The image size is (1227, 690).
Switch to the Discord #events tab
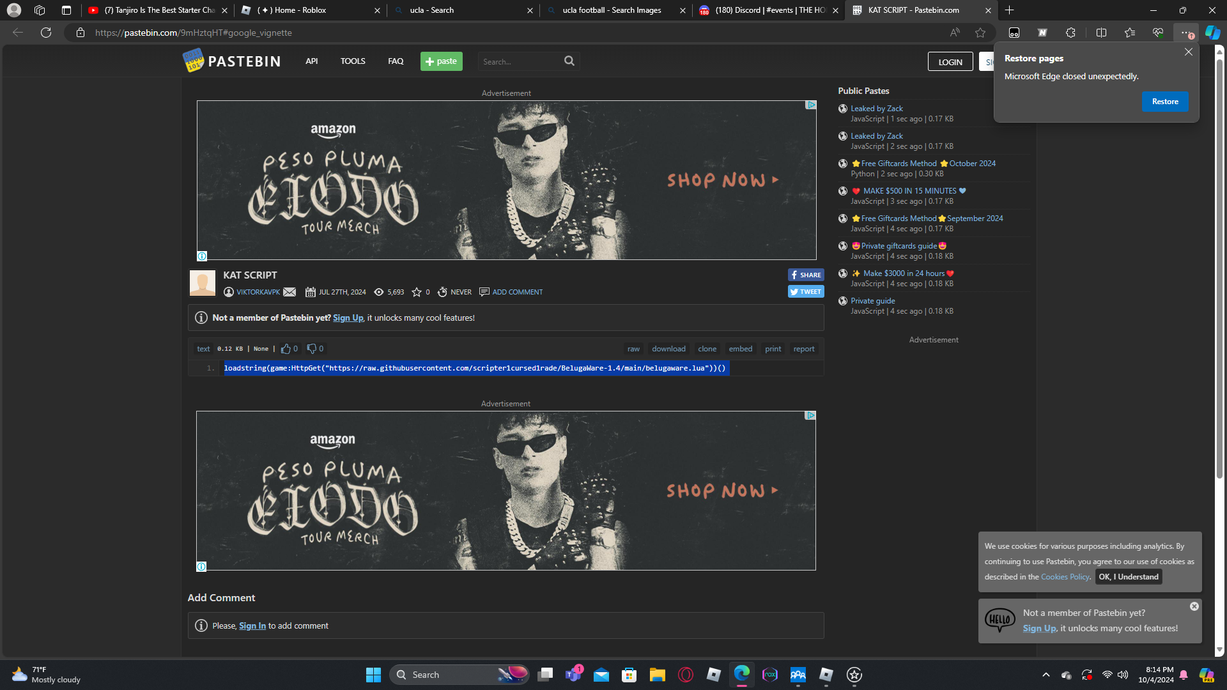(x=768, y=10)
